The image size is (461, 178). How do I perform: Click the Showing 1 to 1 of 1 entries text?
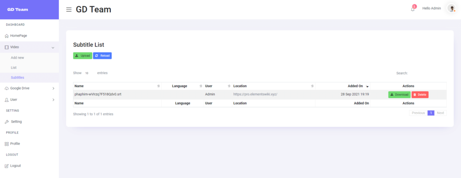pyautogui.click(x=93, y=114)
